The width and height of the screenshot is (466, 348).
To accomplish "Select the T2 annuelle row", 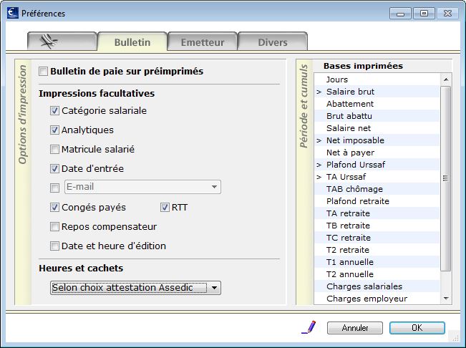I will 377,274.
